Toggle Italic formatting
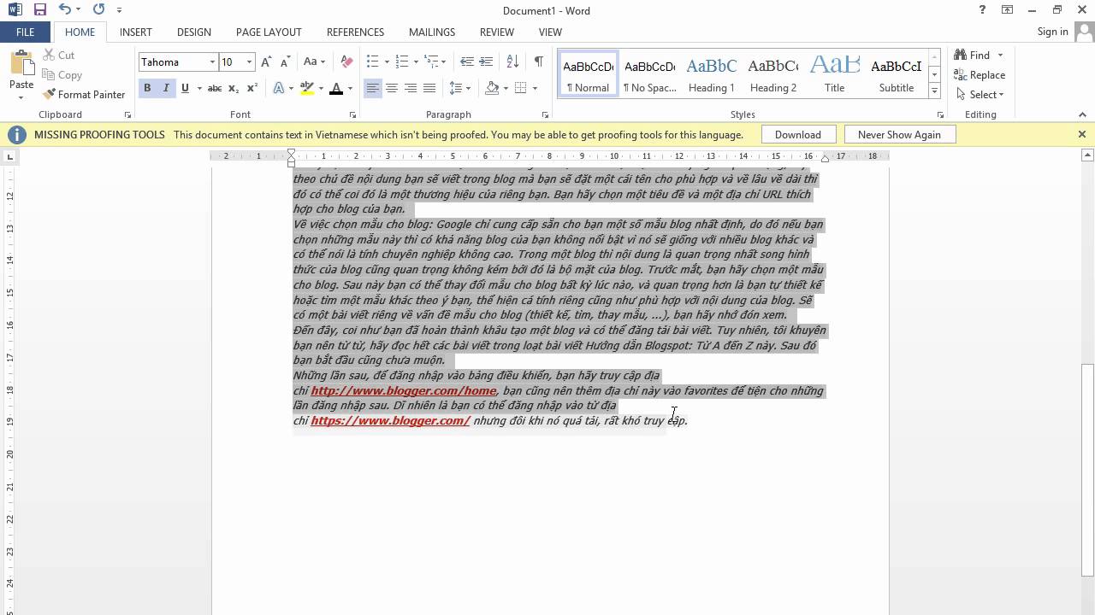1095x615 pixels. [x=166, y=88]
